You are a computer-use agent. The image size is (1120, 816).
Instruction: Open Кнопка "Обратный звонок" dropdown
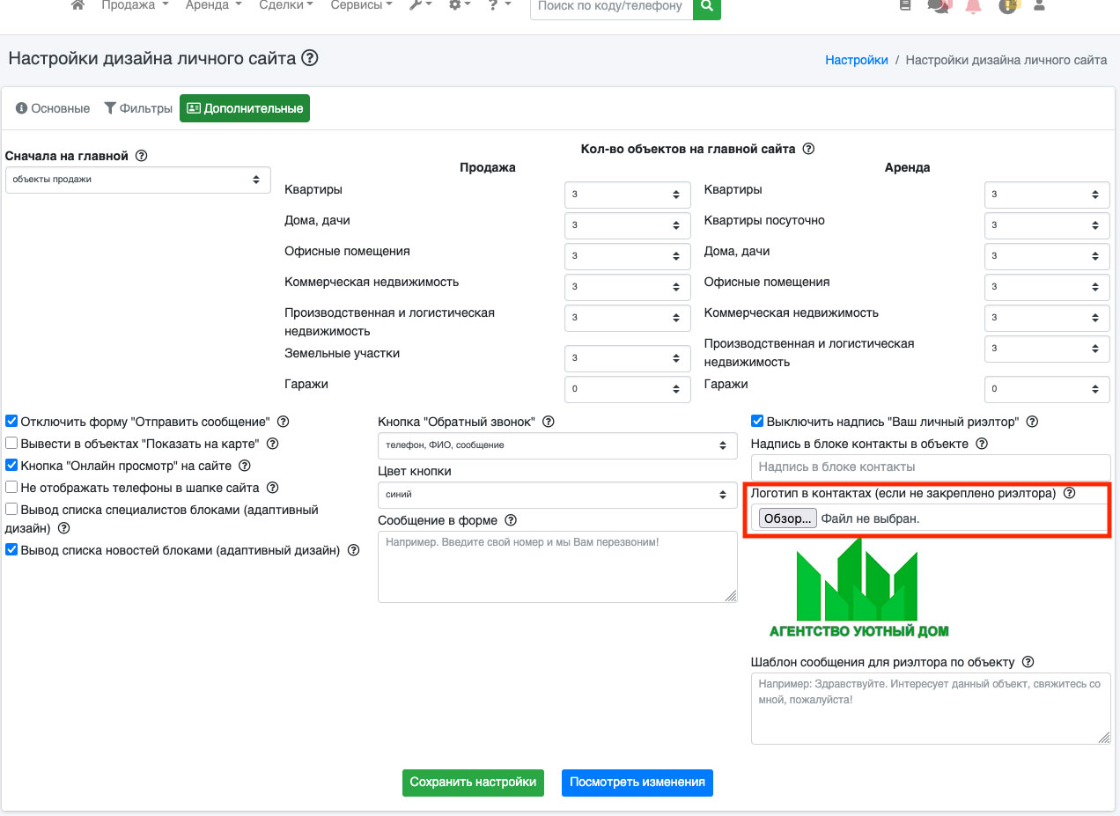[556, 445]
